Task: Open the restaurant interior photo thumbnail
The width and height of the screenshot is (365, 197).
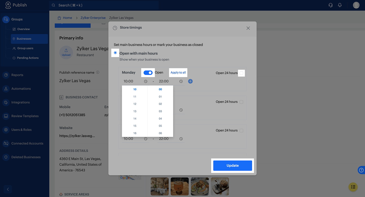Action: pyautogui.click(x=160, y=186)
